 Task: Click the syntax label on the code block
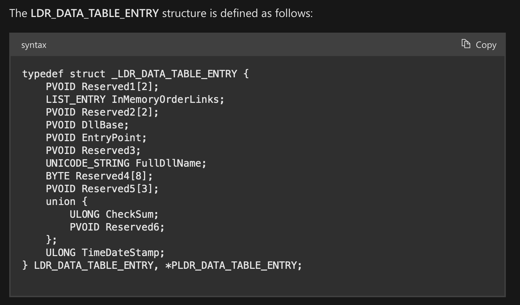(x=34, y=45)
